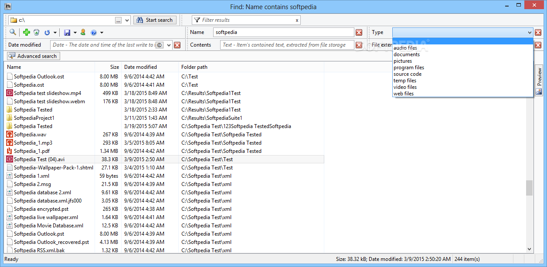Click the headphone icon of Softpedia.wav
Screen dimensions: 547x267
coord(10,134)
